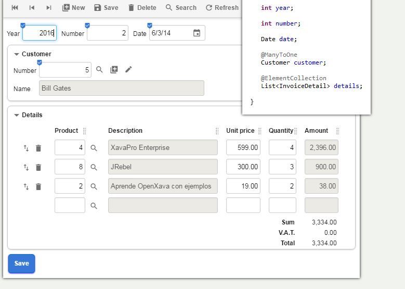Go to the first record
The image size is (405, 289).
(x=15, y=8)
